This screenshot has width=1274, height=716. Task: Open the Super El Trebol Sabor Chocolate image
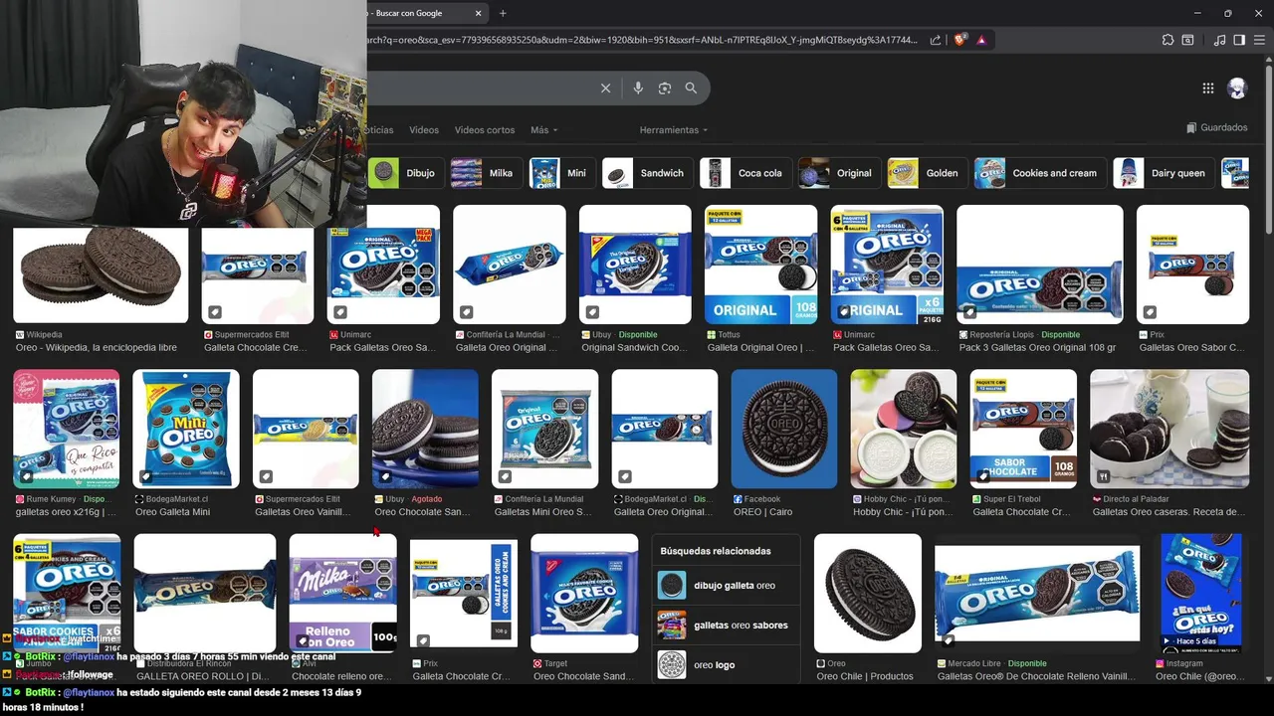1023,429
